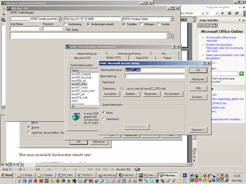Check the Abfragen checkbox
The height and width of the screenshot is (184, 246).
coord(141,24)
